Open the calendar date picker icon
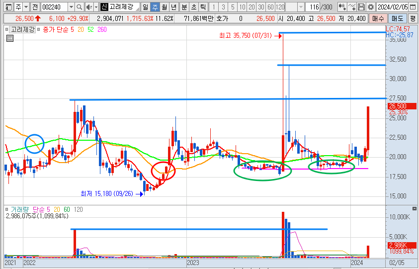 coord(413,7)
